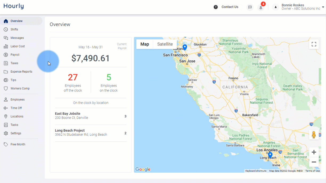Click the Workers Comp shield icon
326x183 pixels.
(x=6, y=89)
